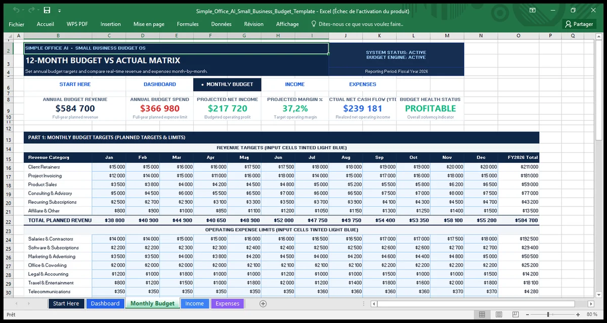Select column O header
The height and width of the screenshot is (323, 607).
(x=518, y=36)
